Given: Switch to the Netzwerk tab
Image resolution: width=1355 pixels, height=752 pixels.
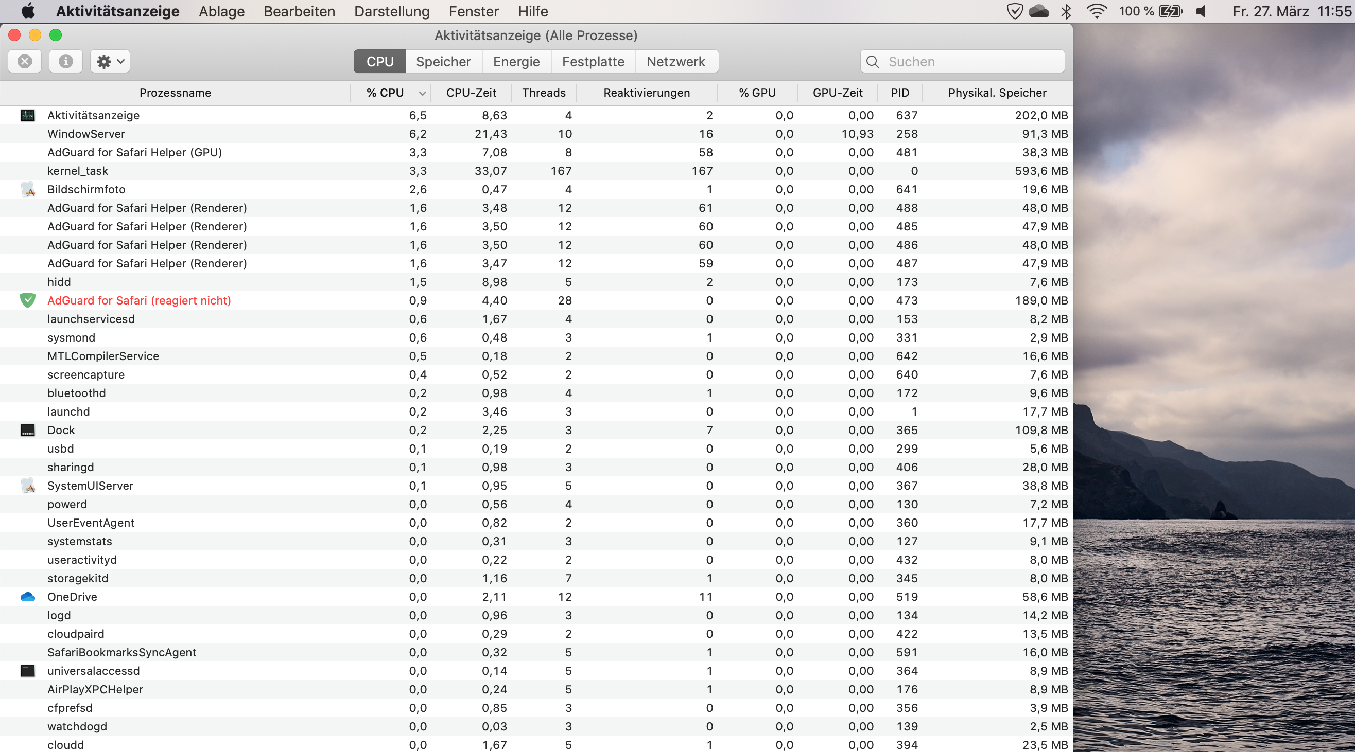Looking at the screenshot, I should coord(676,62).
